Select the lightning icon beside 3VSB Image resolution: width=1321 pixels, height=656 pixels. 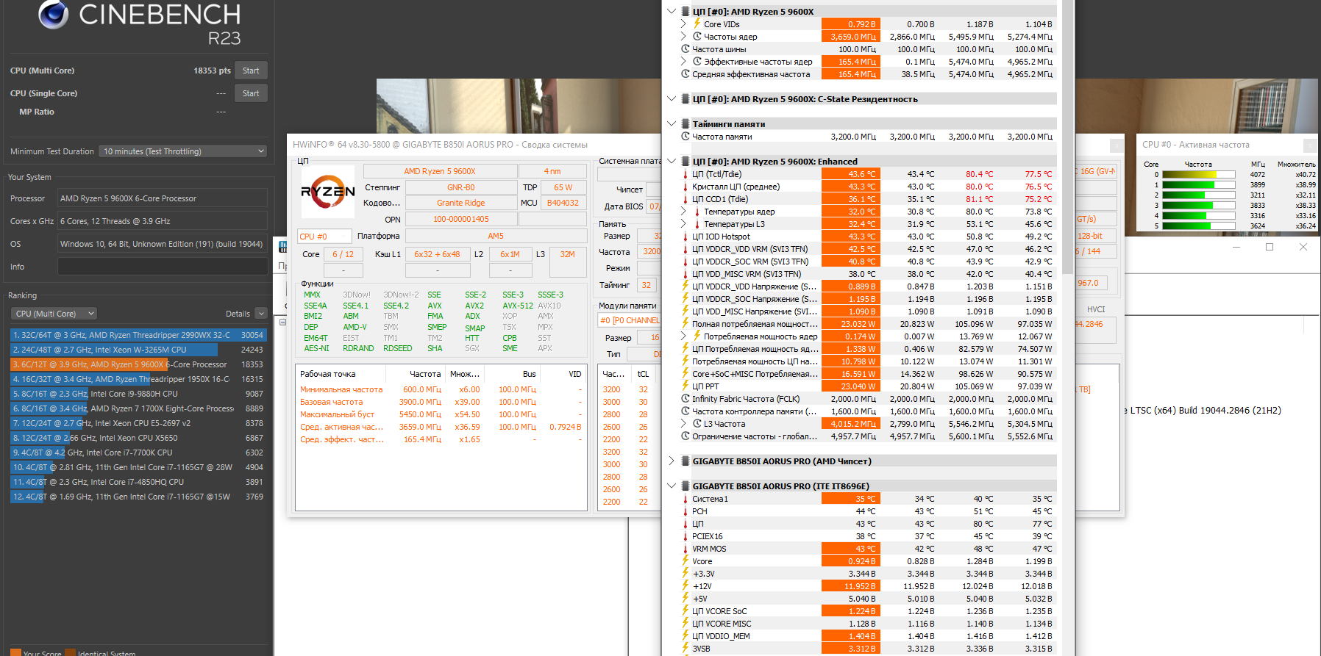[685, 649]
